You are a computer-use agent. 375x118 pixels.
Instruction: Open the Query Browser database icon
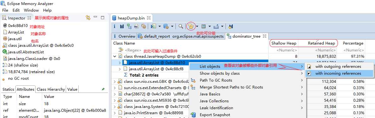[x=166, y=26]
